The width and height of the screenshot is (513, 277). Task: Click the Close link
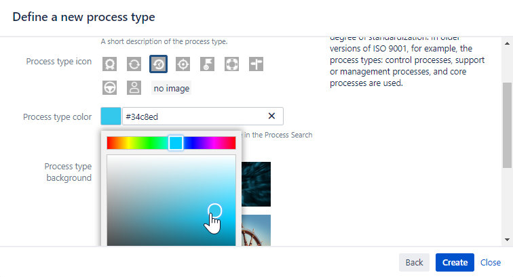tap(491, 263)
